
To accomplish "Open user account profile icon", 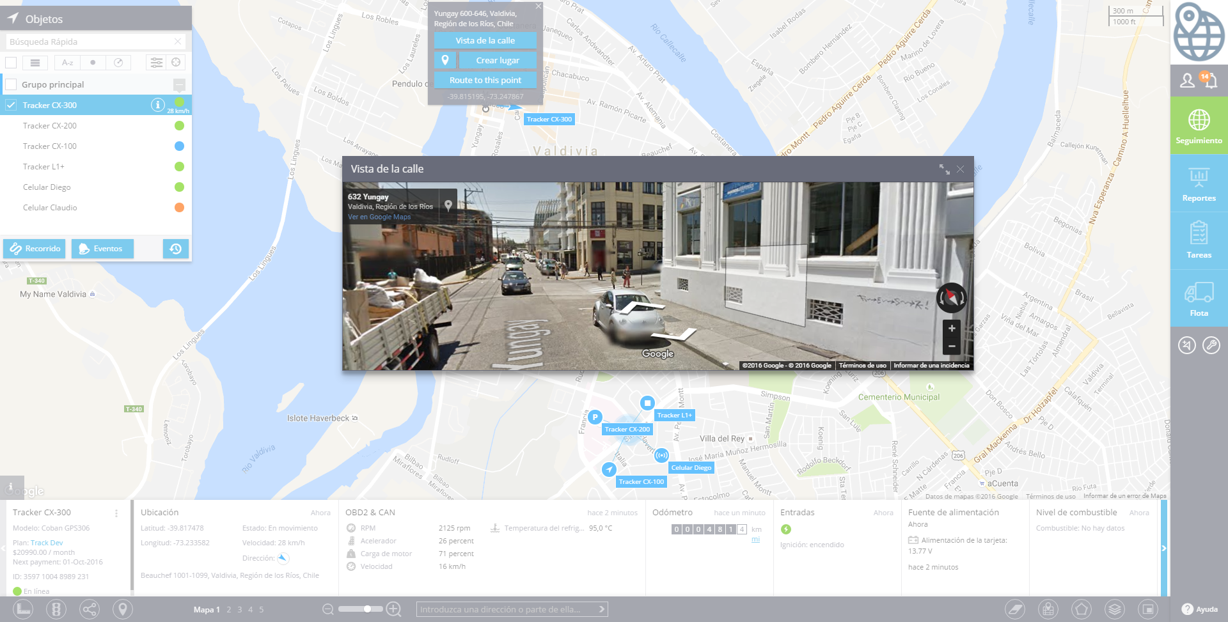I will point(1188,81).
